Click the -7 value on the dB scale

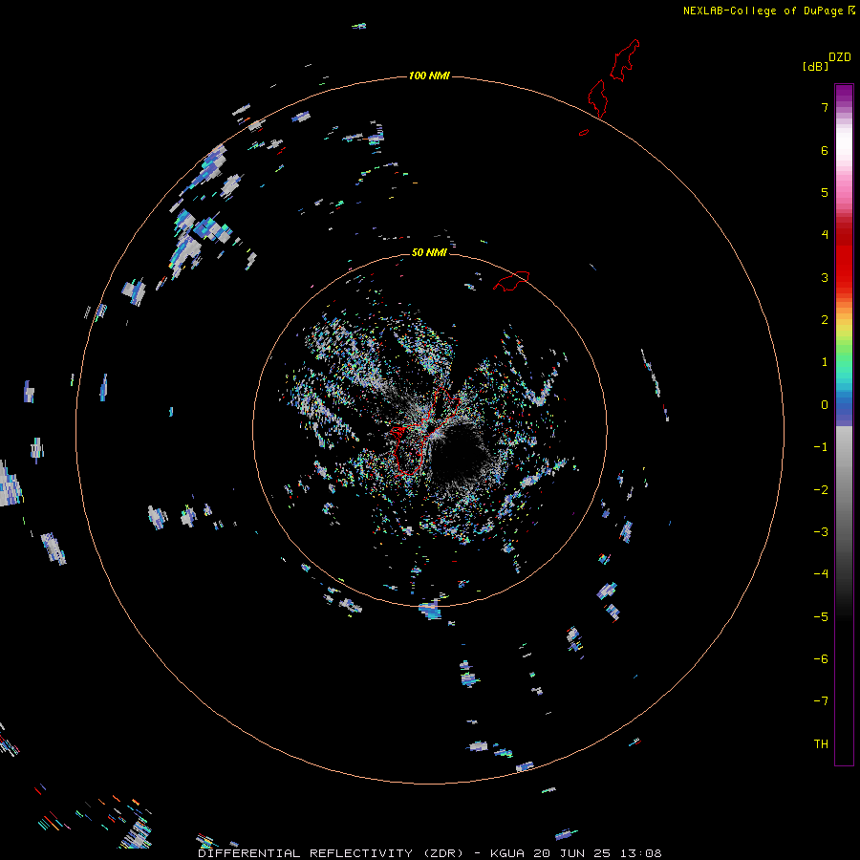coord(821,701)
